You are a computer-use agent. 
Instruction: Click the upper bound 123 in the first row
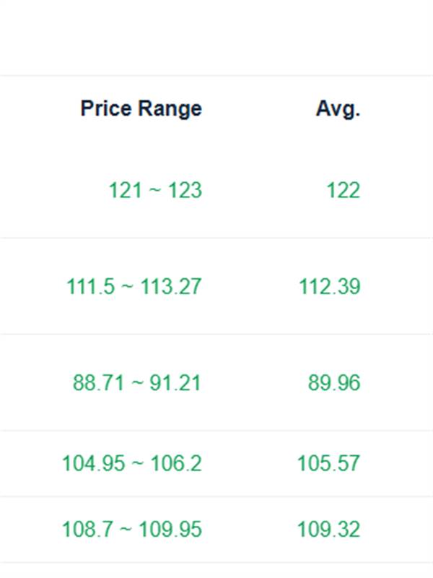185,191
